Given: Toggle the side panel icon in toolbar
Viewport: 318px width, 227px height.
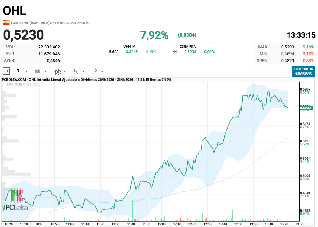Looking at the screenshot, I should (6, 71).
